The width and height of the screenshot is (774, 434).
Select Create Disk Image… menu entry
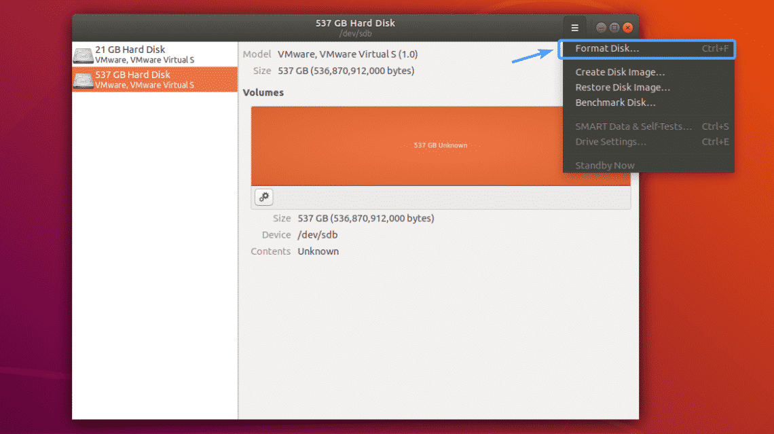coord(648,72)
